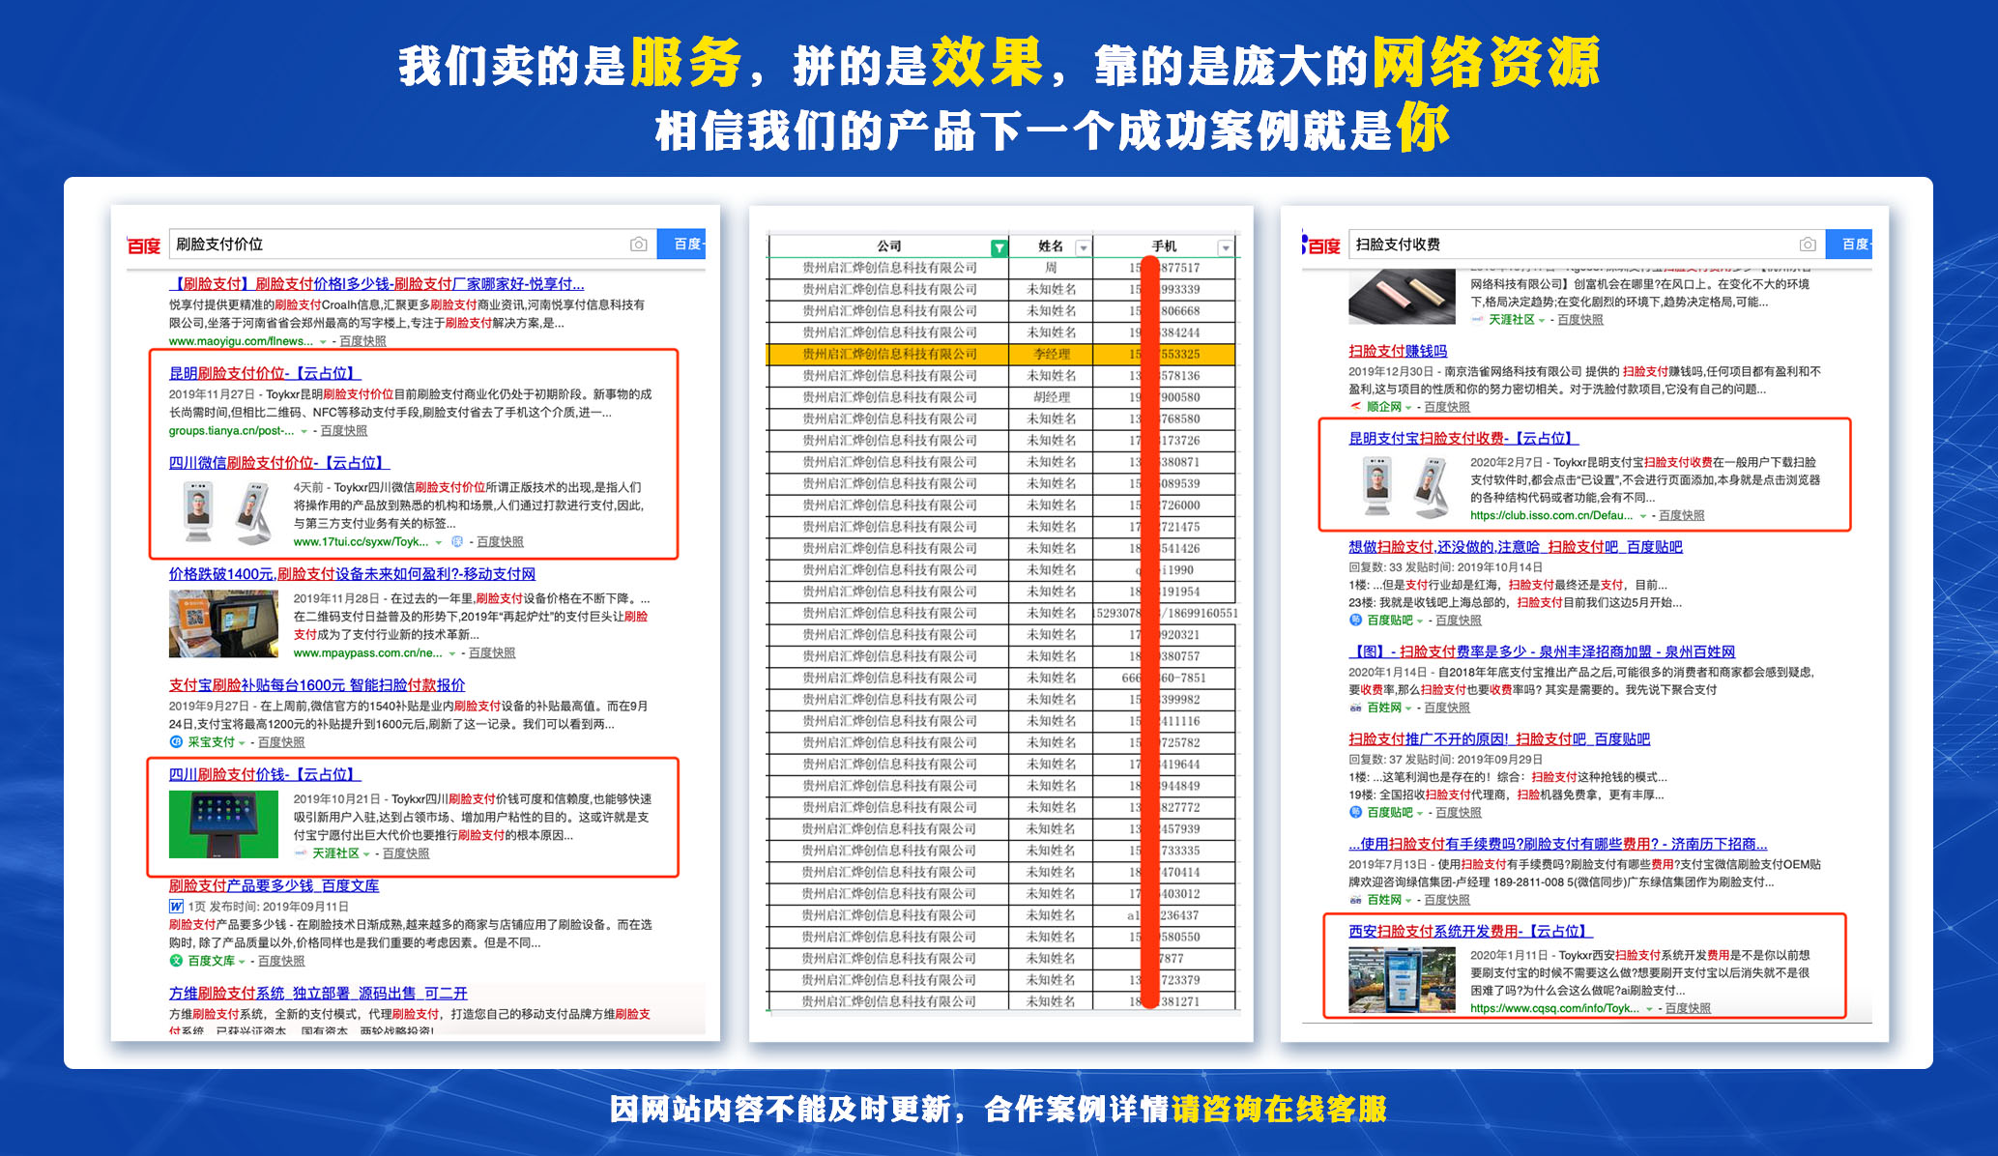Click the green filter icon on 公司 column

pos(999,248)
